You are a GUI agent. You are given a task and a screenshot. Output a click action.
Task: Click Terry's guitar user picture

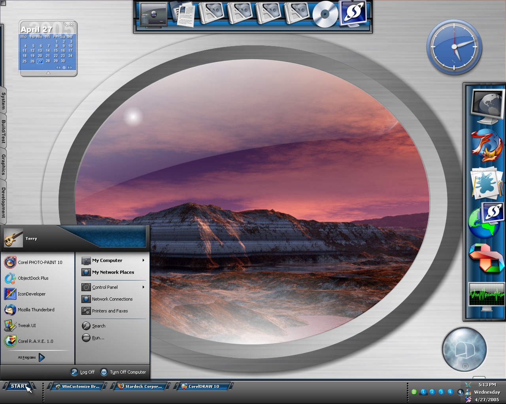point(13,238)
